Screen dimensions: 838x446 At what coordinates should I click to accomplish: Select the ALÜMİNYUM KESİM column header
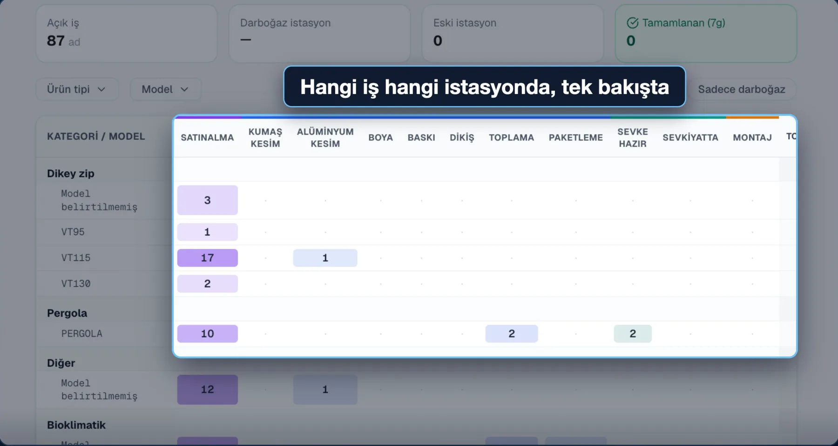pyautogui.click(x=325, y=138)
